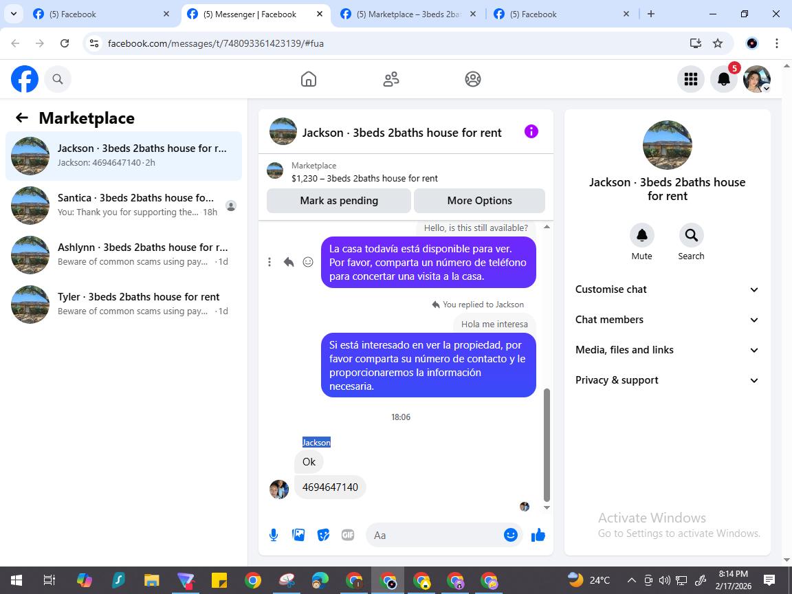Switch to first (5) Facebook tab
This screenshot has height=594, width=792.
coord(101,14)
